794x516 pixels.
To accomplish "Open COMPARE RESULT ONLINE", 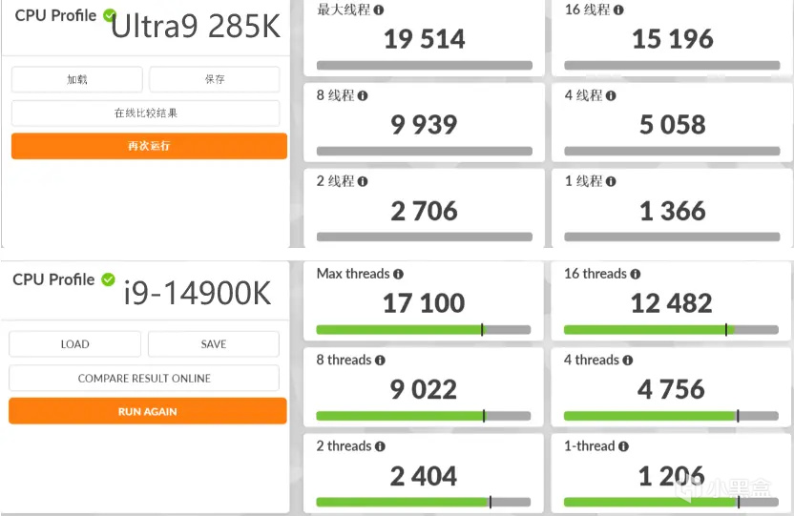I will [144, 378].
